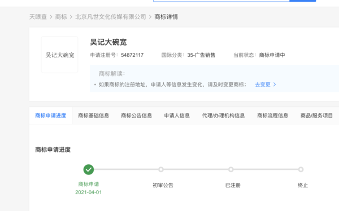339x211 pixels.
Task: Click the 吴记大碗宽 trademark logo thumbnail
Action: click(60, 55)
